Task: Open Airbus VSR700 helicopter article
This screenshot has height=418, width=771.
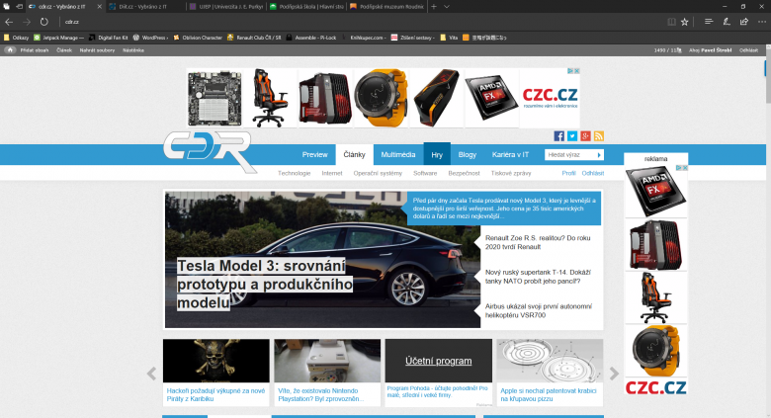Action: click(x=539, y=311)
